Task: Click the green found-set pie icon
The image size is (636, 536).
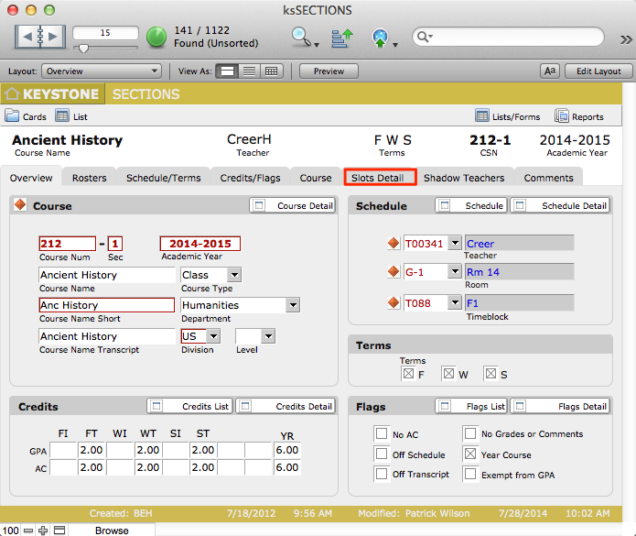Action: (x=156, y=37)
